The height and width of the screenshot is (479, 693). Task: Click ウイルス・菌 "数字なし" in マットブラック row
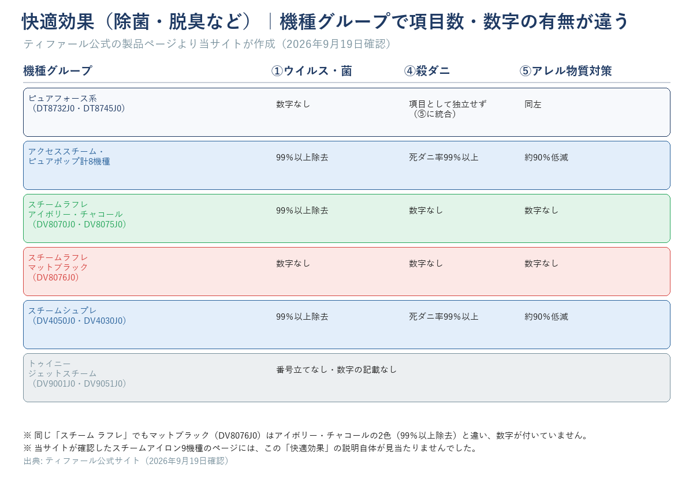pyautogui.click(x=293, y=264)
